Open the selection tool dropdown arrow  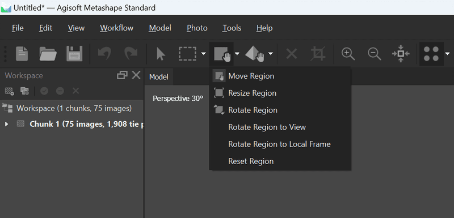coord(204,54)
